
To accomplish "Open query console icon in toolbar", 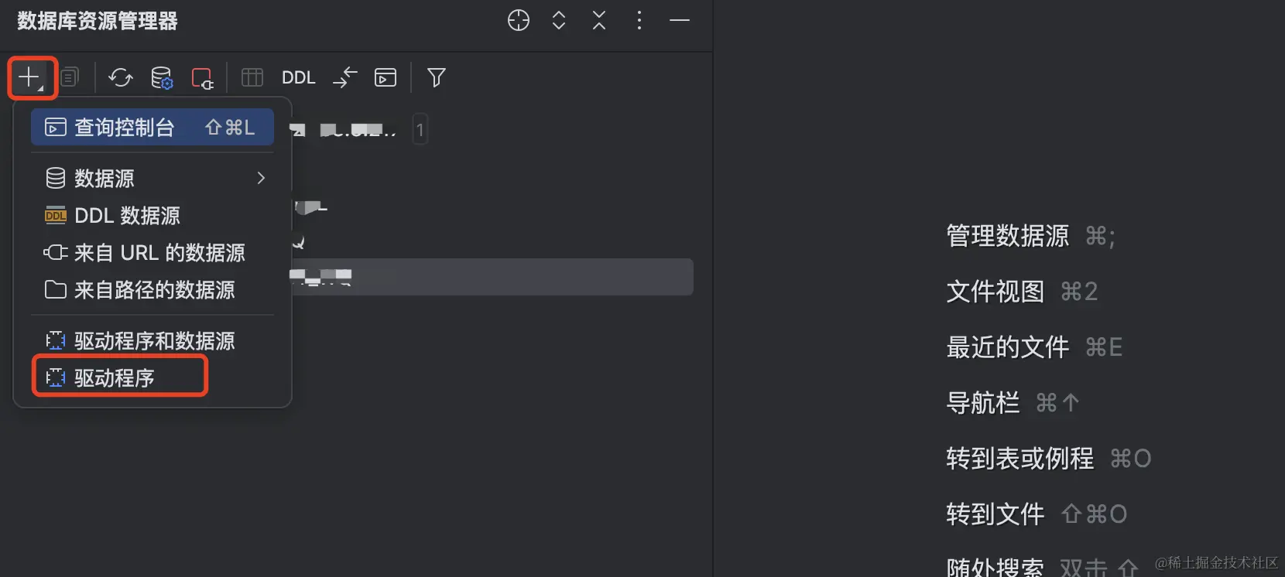I will (x=385, y=77).
